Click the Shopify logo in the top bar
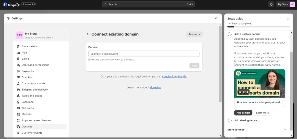Image resolution: width=297 pixels, height=139 pixels. (x=11, y=4)
